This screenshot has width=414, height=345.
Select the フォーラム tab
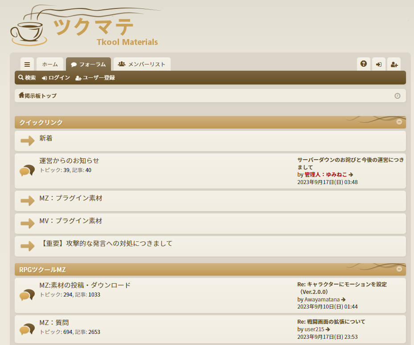[88, 64]
